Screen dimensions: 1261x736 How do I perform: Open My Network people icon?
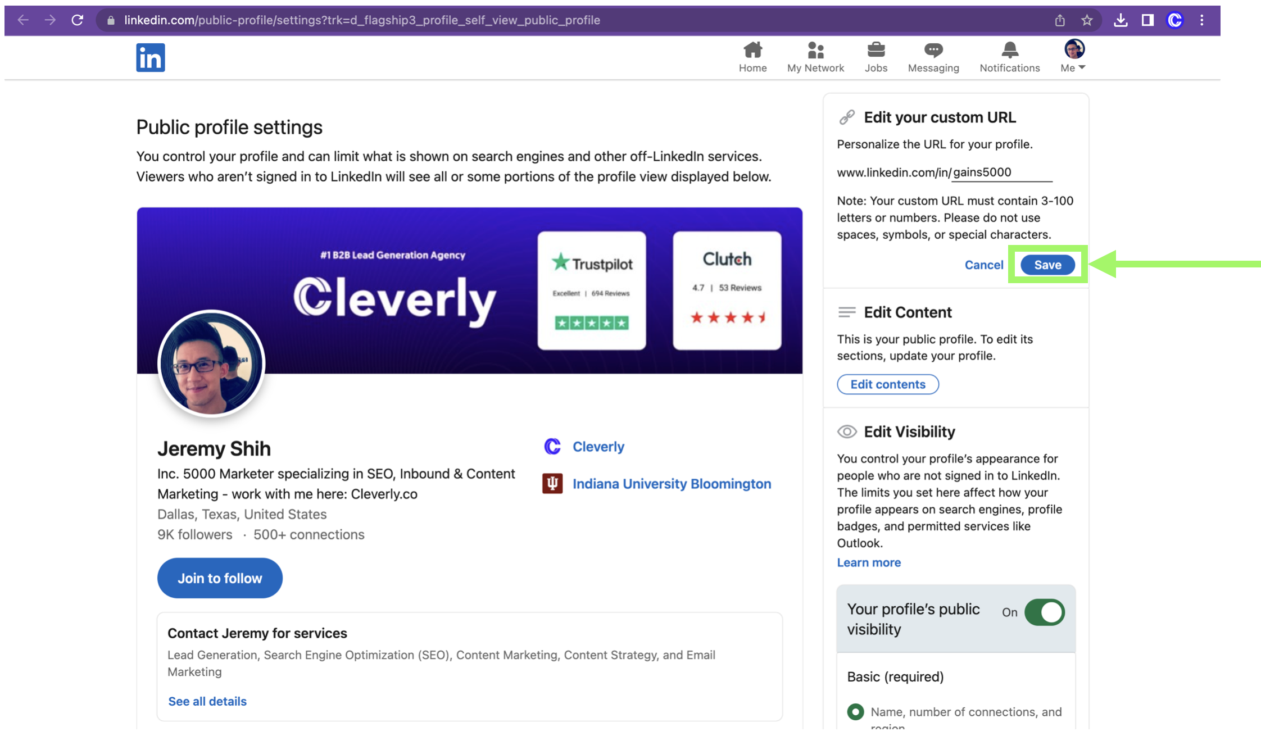tap(815, 51)
